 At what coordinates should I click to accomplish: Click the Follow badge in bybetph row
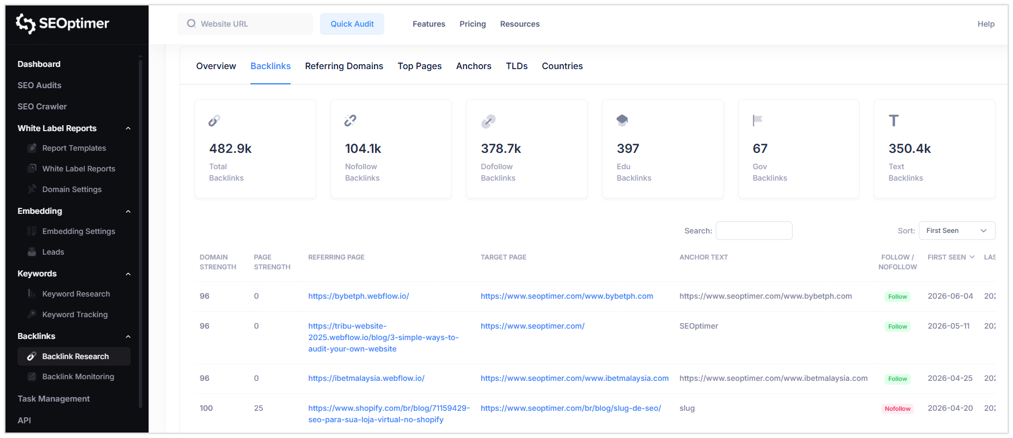[898, 297]
